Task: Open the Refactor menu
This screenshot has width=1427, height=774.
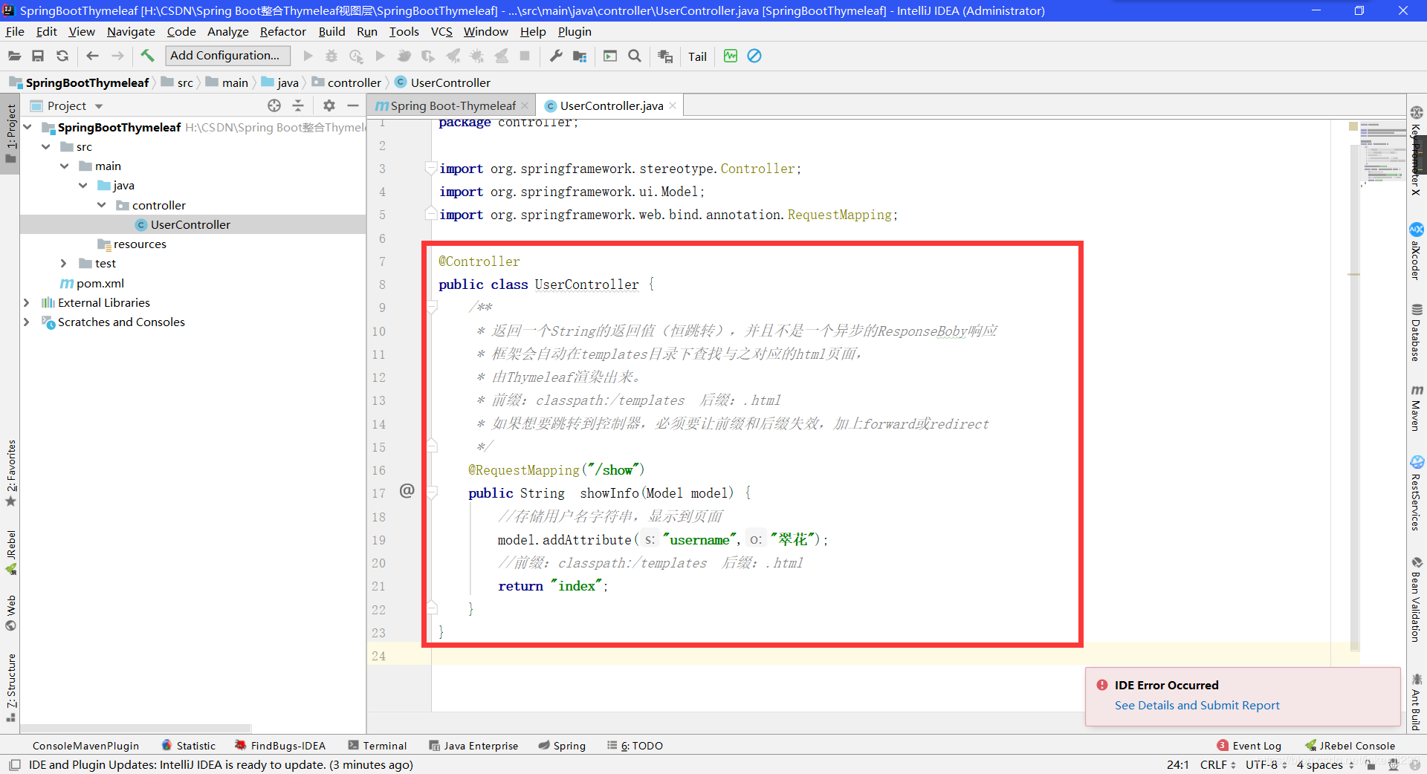Action: 282,31
